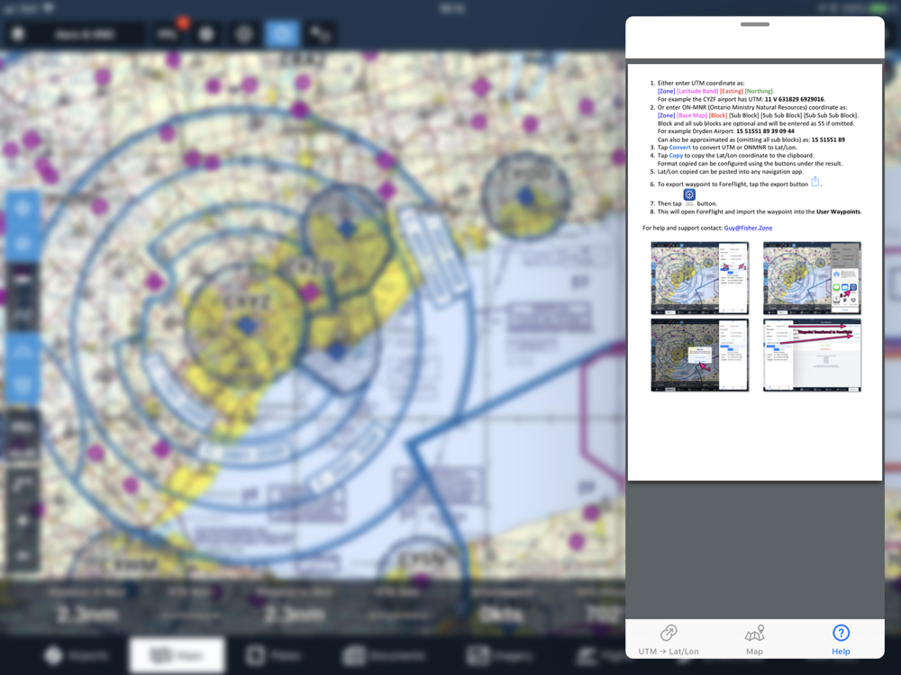Image resolution: width=901 pixels, height=675 pixels.
Task: Tap the export share icon in step 6
Action: 815,182
